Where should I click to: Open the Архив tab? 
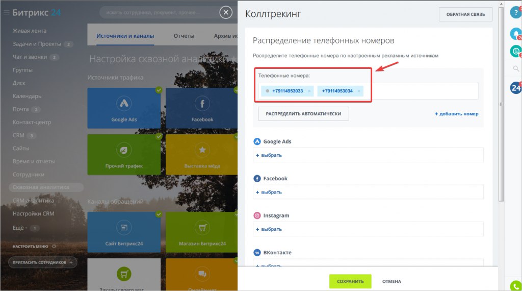point(225,36)
